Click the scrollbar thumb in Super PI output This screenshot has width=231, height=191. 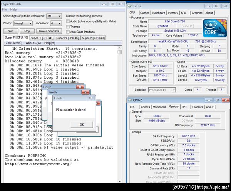[120, 52]
